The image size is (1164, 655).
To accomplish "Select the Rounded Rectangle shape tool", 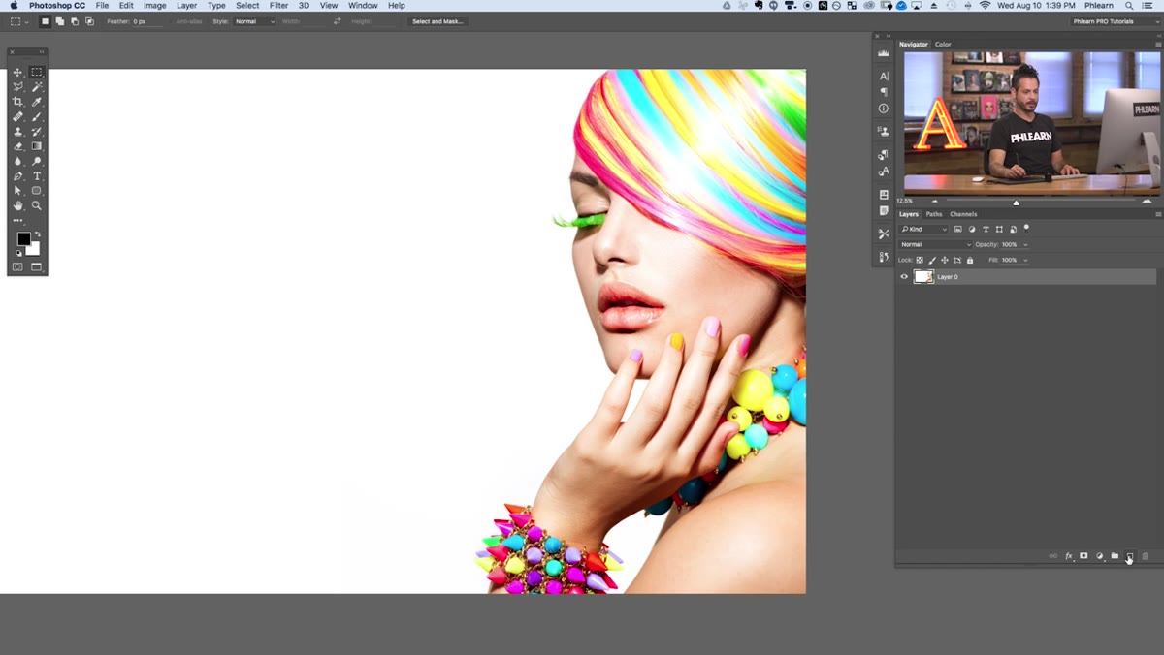I will pos(37,191).
